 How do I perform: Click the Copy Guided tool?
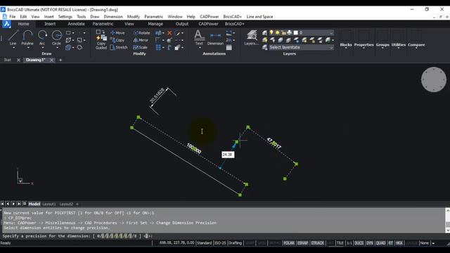pyautogui.click(x=101, y=39)
